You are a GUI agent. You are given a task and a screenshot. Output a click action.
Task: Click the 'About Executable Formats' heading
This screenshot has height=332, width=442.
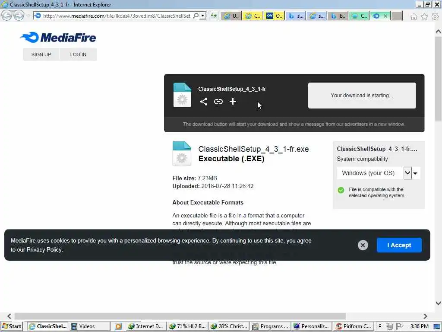208,202
